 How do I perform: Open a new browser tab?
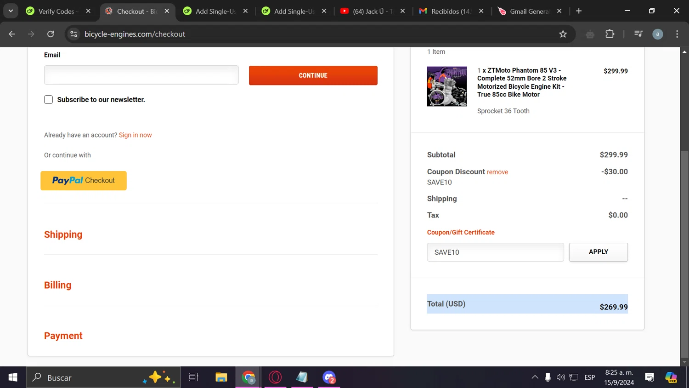click(x=579, y=11)
